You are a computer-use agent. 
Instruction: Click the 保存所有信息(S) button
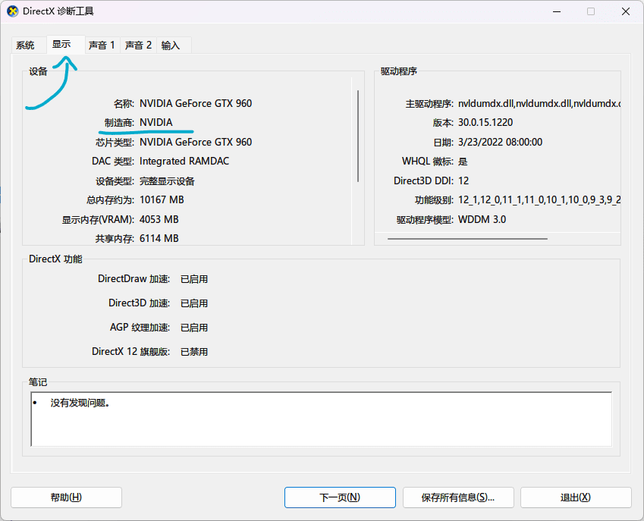[458, 497]
